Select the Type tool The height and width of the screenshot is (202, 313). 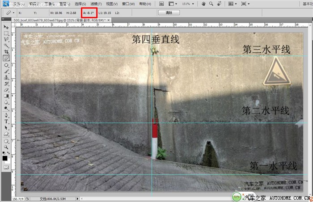(6, 122)
